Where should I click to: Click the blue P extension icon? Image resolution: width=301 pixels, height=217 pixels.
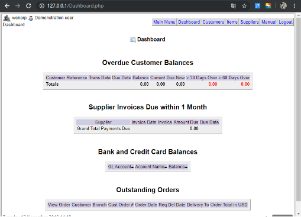point(257,6)
